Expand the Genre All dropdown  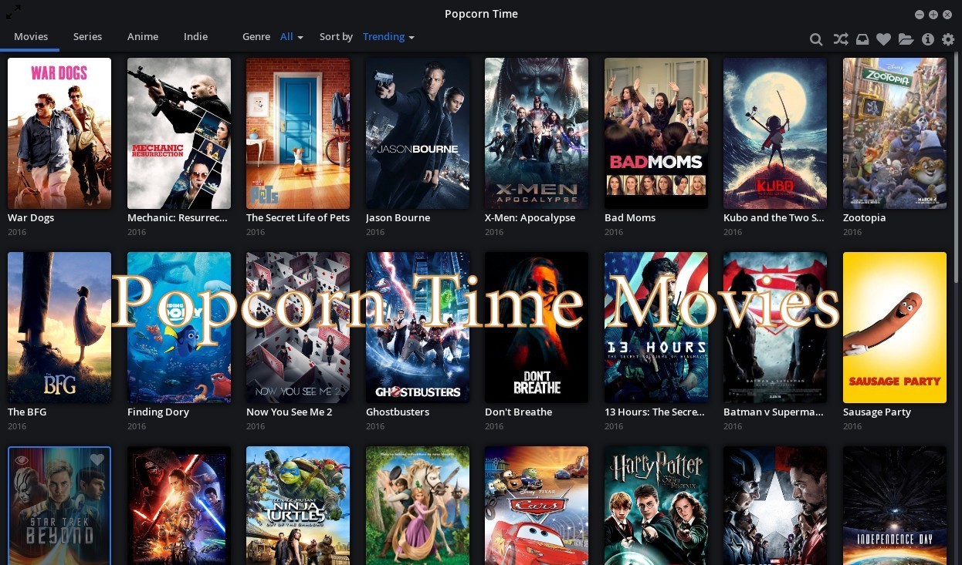[292, 36]
